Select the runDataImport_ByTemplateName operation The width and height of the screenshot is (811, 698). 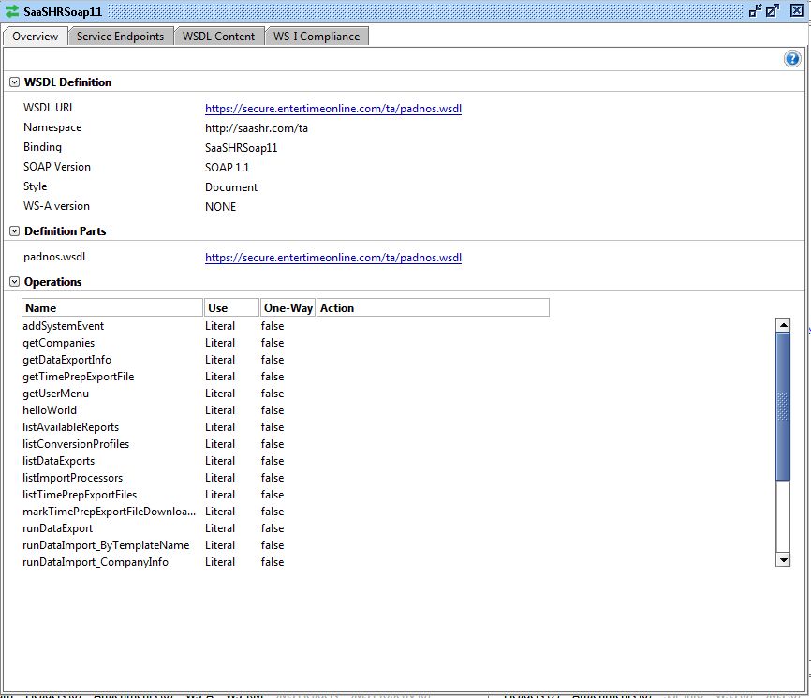[x=106, y=545]
